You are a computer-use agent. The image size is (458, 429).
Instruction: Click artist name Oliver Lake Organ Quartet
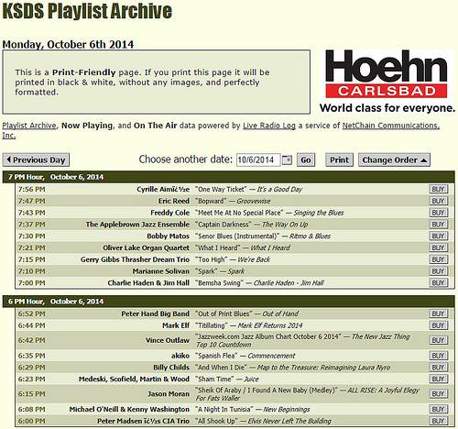tap(146, 247)
